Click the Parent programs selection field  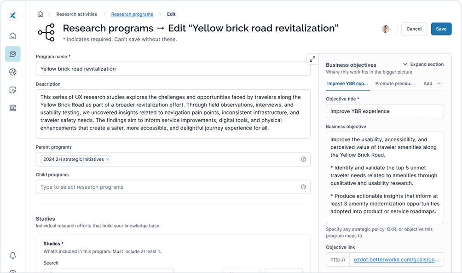pyautogui.click(x=173, y=159)
